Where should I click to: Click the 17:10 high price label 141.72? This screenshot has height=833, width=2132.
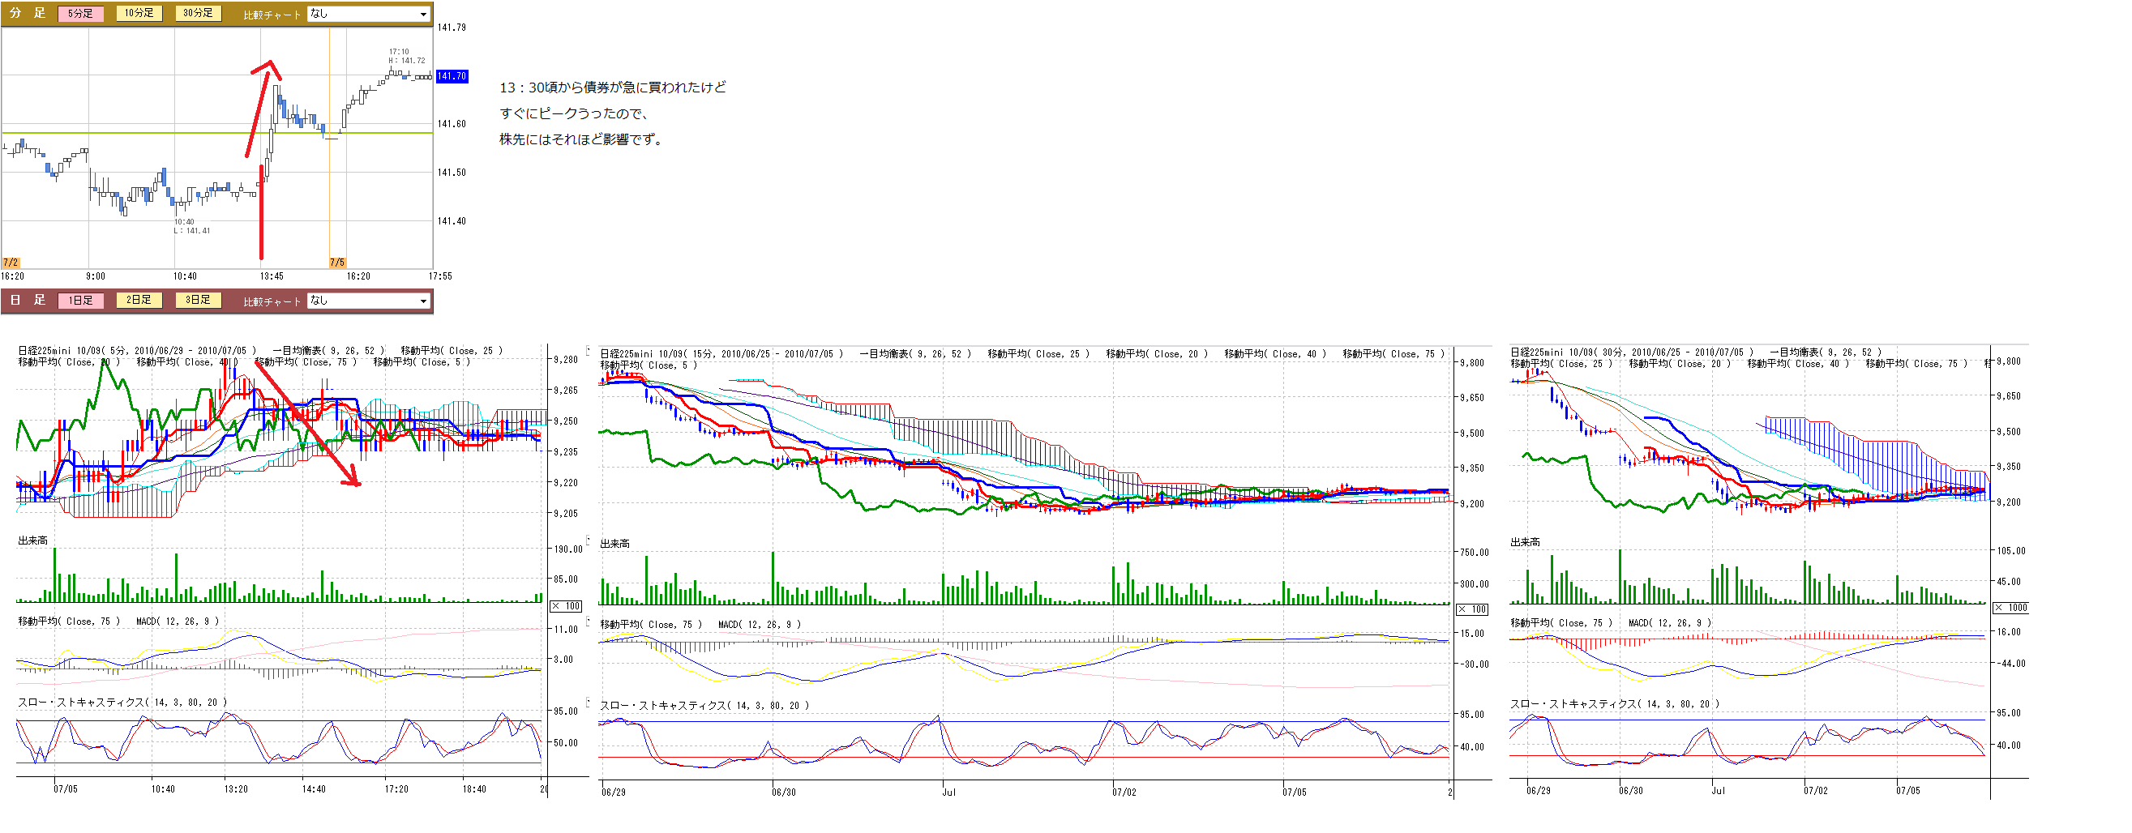(406, 61)
